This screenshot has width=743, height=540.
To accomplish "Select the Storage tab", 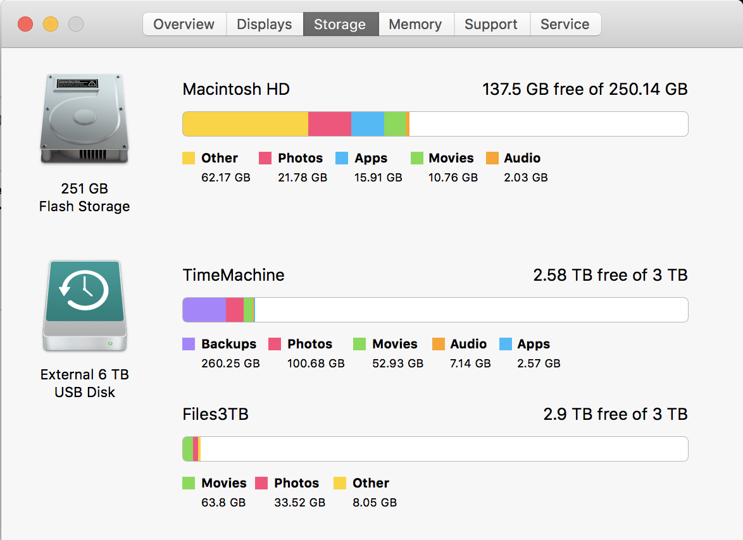I will tap(340, 24).
